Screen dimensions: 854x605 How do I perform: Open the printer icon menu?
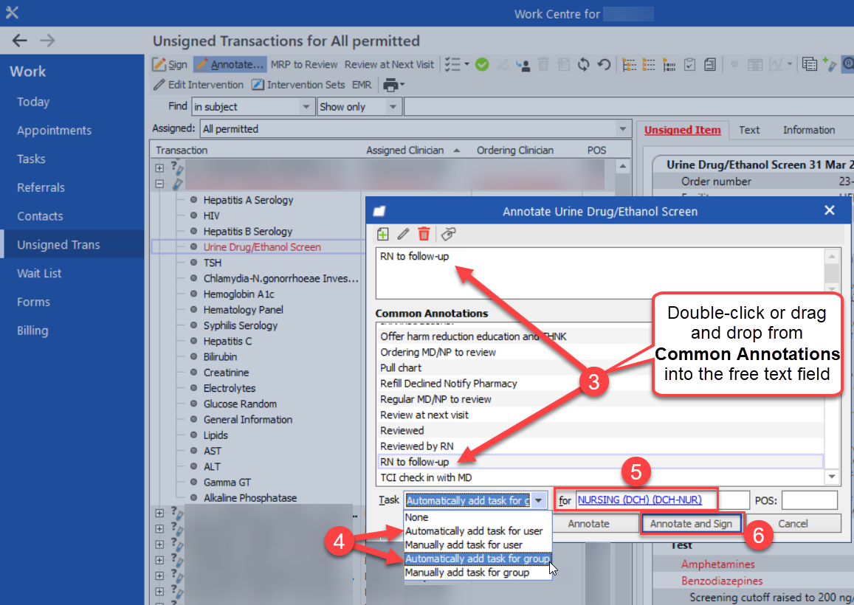coord(393,85)
